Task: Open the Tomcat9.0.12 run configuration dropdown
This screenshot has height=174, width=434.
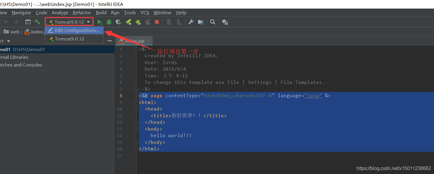Action: (x=69, y=22)
